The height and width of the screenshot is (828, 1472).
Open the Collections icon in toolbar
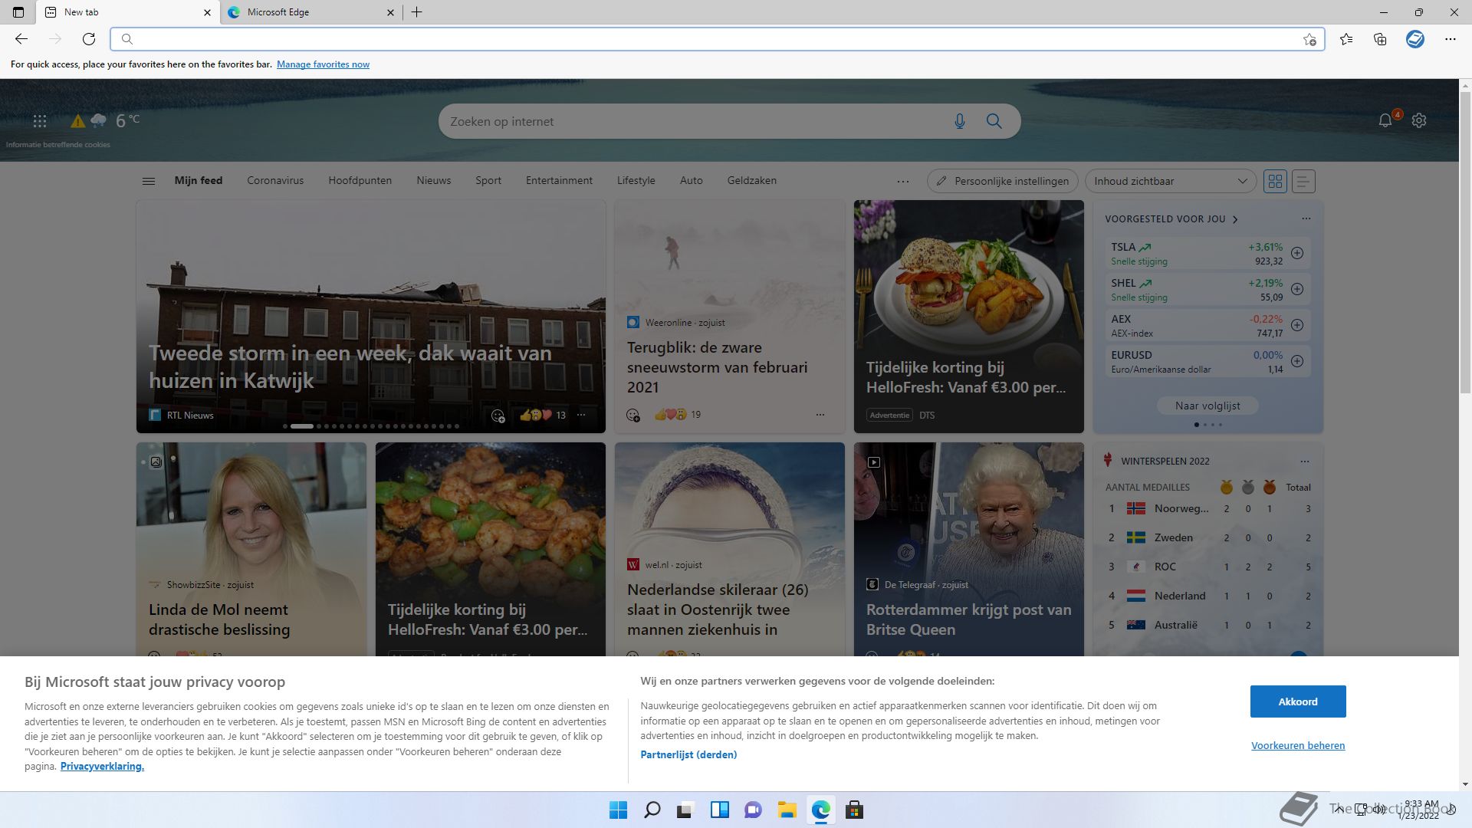point(1380,39)
